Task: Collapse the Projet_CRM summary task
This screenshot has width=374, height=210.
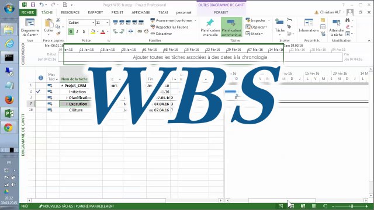Action: tap(62, 86)
